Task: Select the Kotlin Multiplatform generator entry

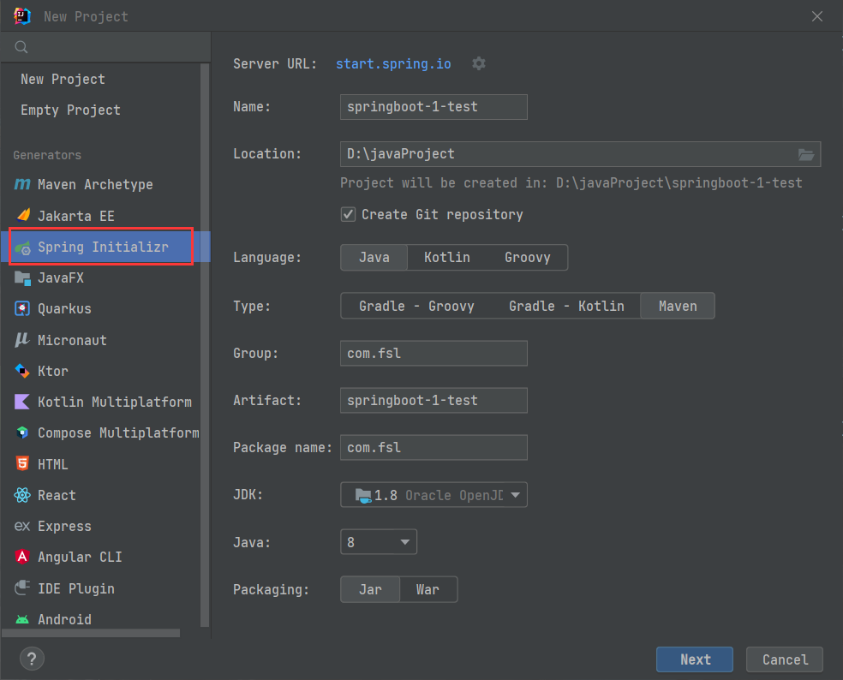Action: 101,402
